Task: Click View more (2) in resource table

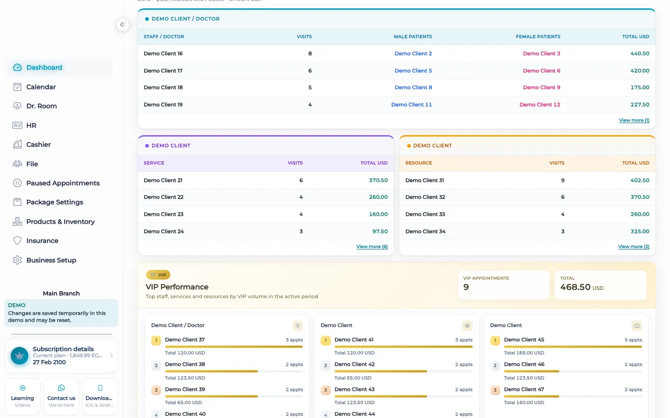Action: [634, 247]
